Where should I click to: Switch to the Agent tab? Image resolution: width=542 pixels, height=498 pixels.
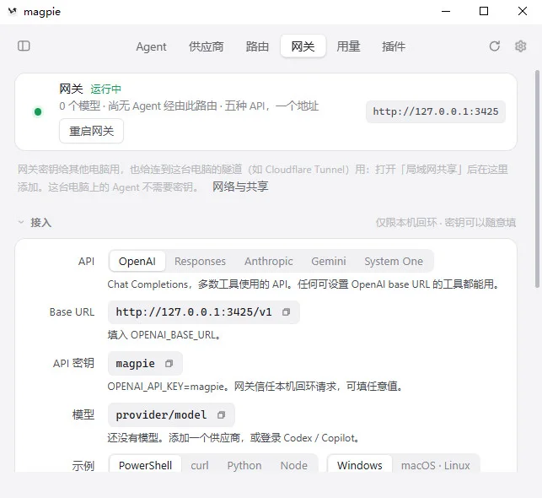click(151, 46)
